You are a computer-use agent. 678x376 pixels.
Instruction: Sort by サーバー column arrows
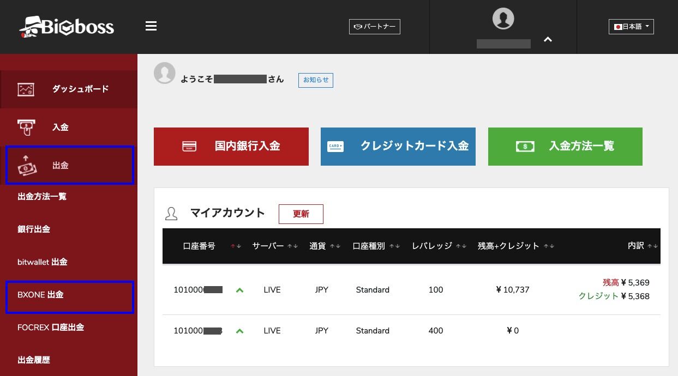click(293, 246)
